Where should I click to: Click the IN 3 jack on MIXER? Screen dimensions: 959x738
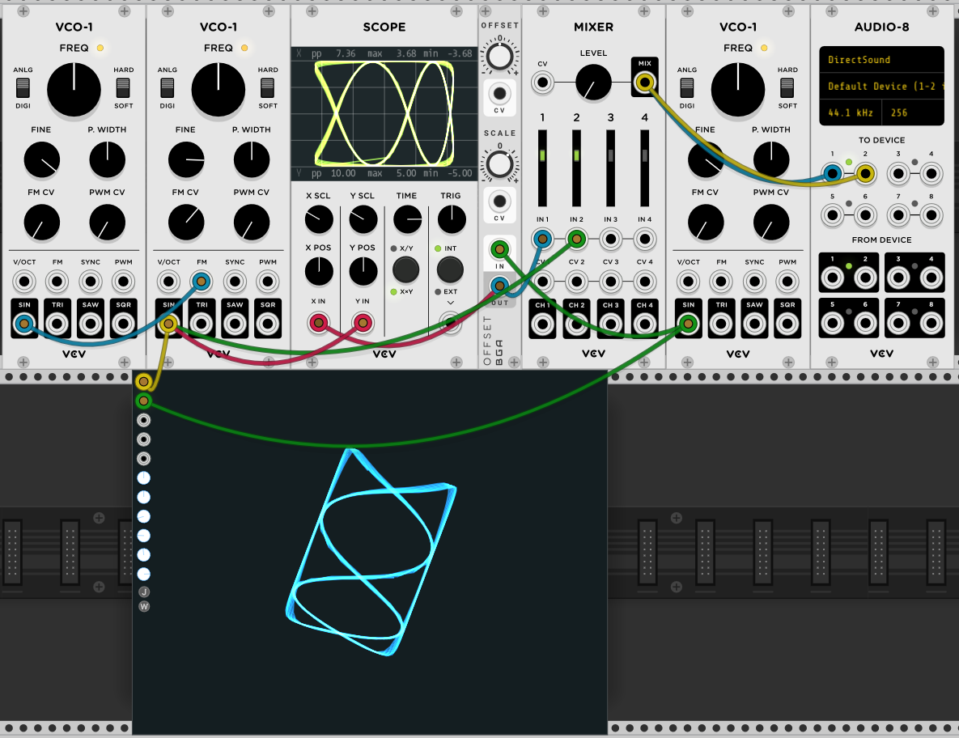click(x=610, y=239)
